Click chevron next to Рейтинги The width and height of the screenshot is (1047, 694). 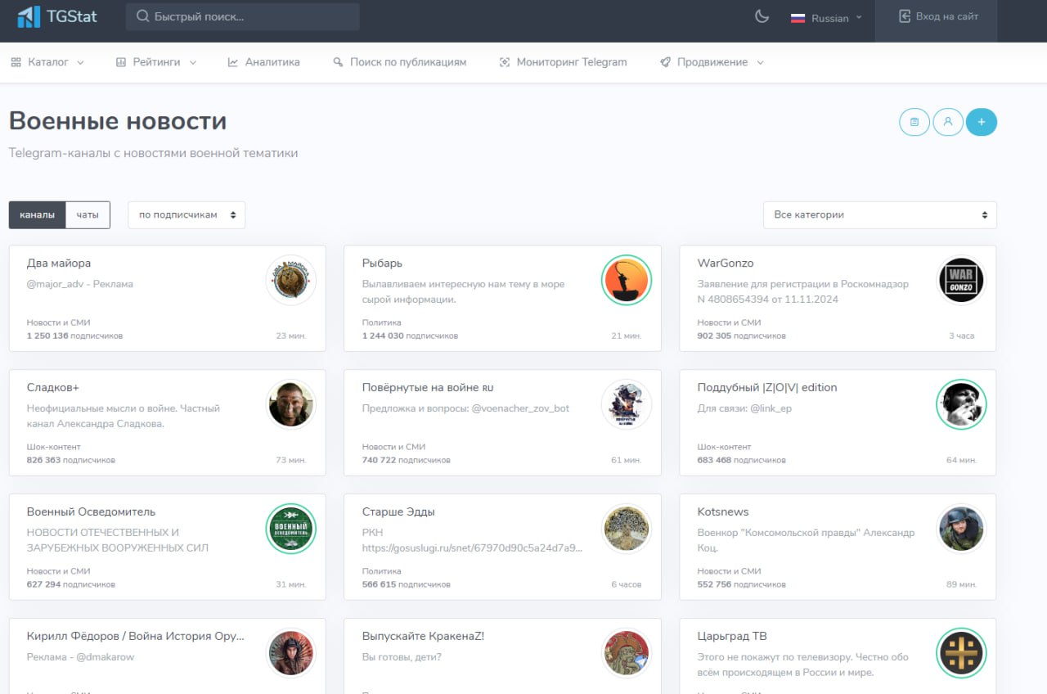point(192,62)
